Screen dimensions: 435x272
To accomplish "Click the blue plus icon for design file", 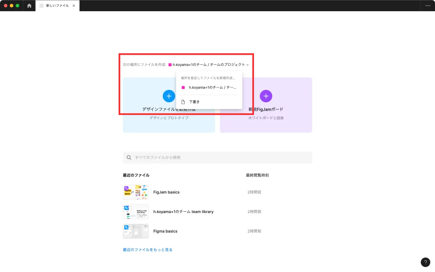I will (169, 96).
